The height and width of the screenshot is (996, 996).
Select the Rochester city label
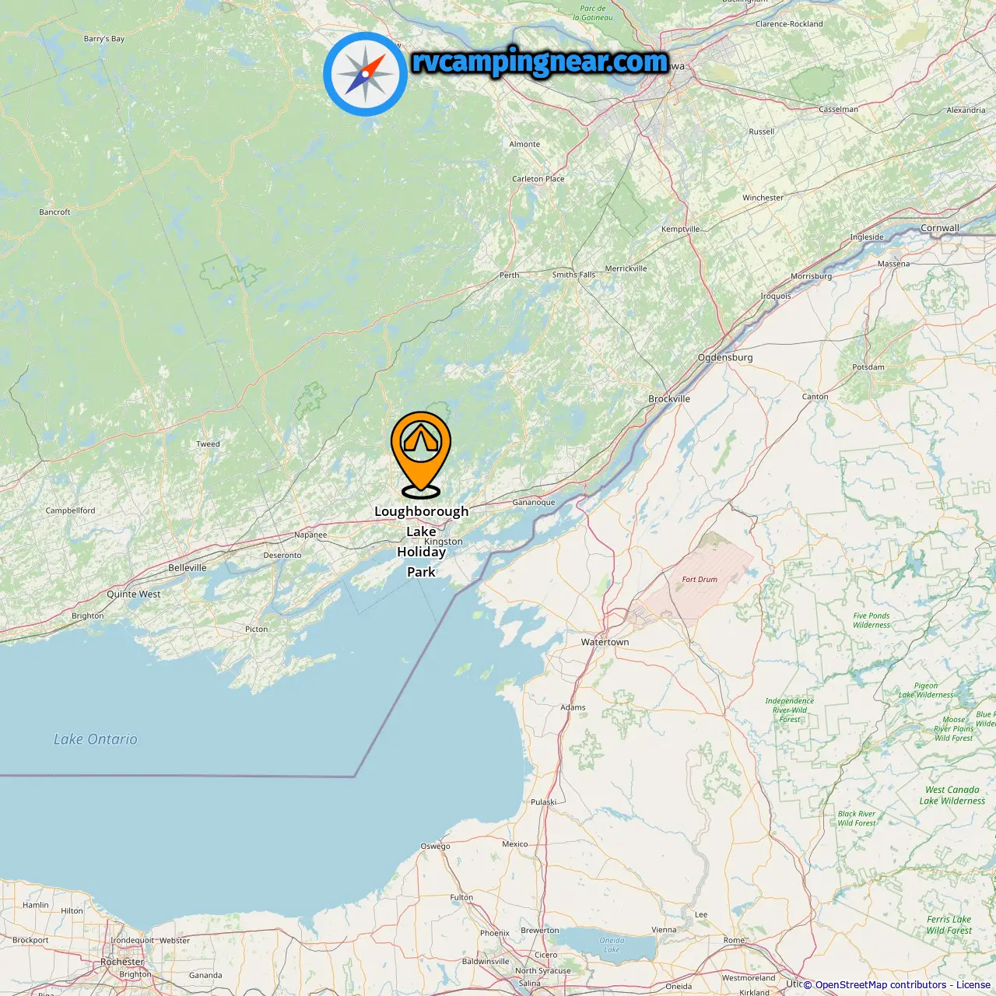click(122, 962)
